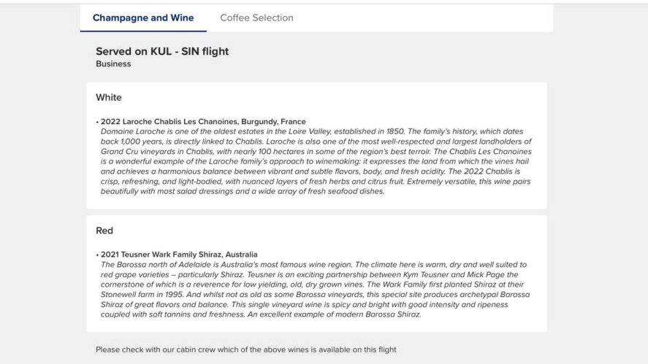Click the bullet before 2021 Teusner Shiraz
Image resolution: width=648 pixels, height=364 pixels.
coord(97,255)
